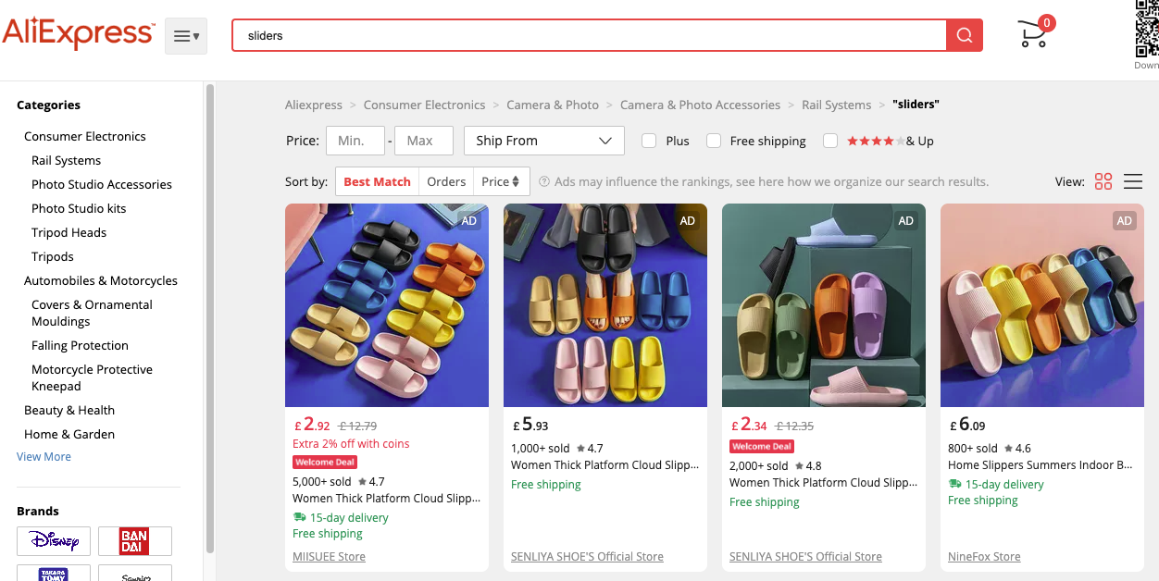Enable the Plus filter checkbox
The height and width of the screenshot is (581, 1159).
[649, 141]
